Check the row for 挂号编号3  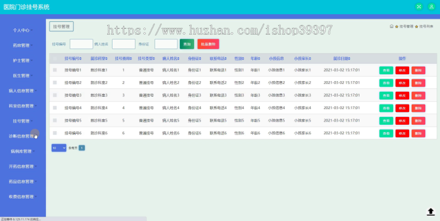[x=55, y=95]
